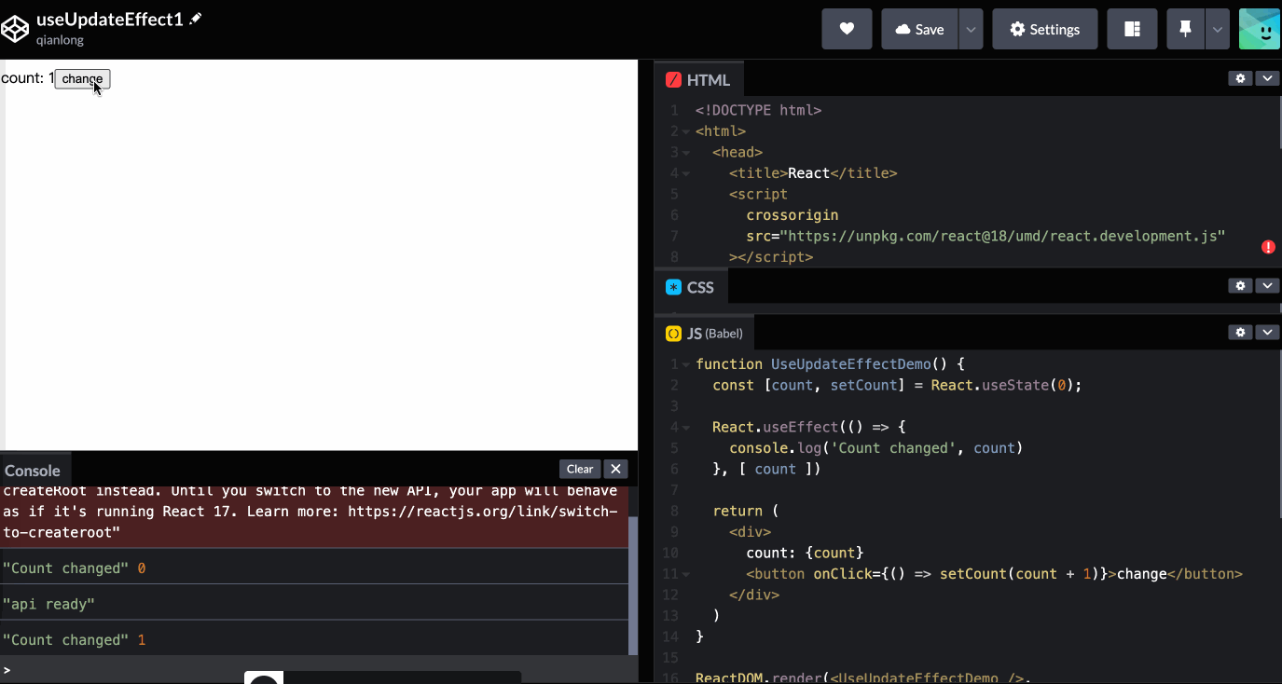Click the "api ready" log entry
This screenshot has width=1282, height=684.
click(314, 604)
